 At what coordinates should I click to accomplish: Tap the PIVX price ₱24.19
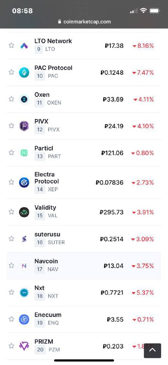114,126
